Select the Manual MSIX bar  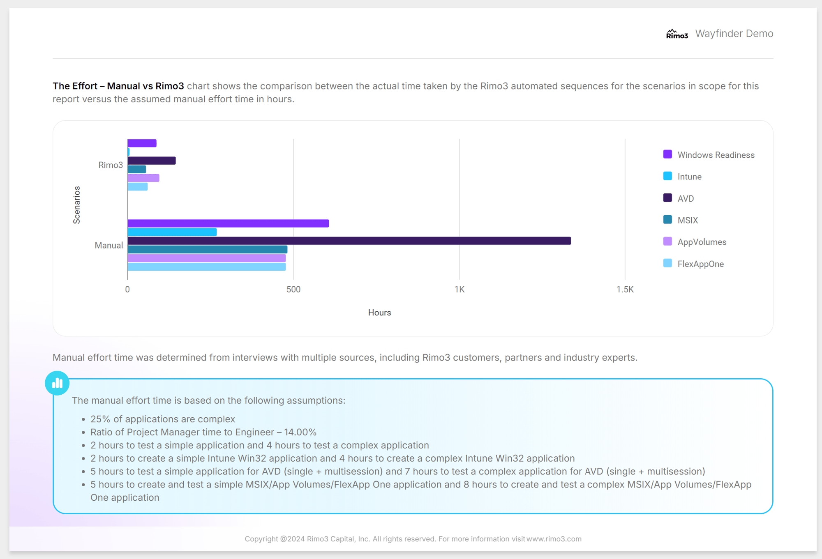click(x=207, y=249)
